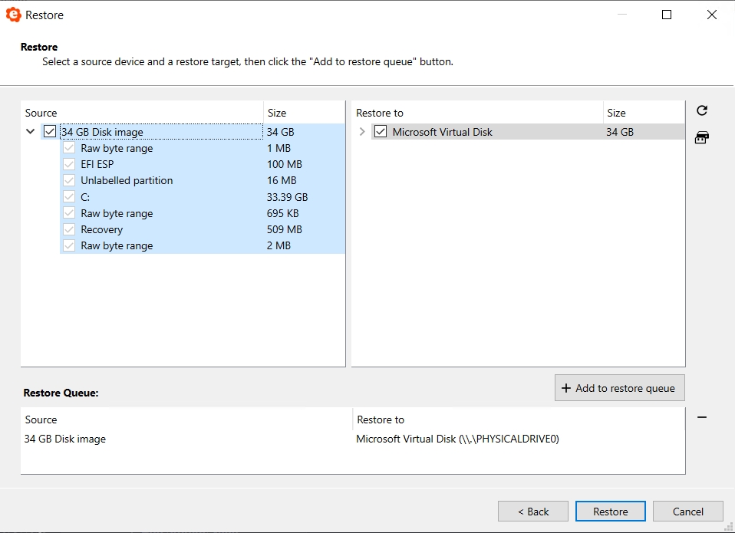Screen dimensions: 735x533
Task: Click the refresh devices icon
Action: (702, 110)
